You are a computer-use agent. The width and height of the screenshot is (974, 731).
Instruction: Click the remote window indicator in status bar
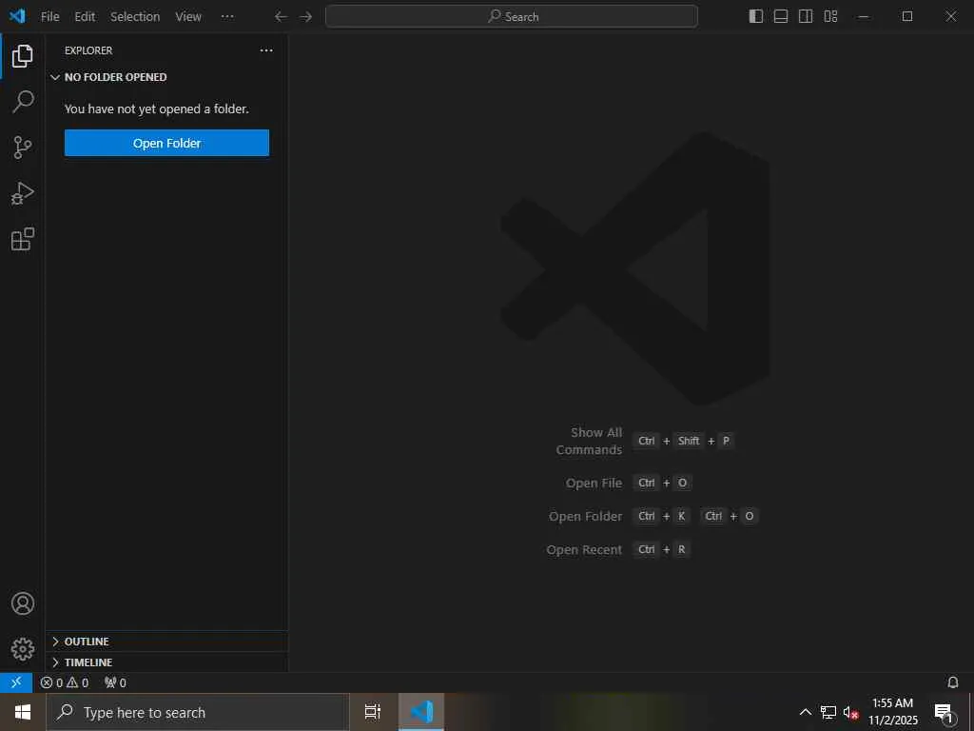[16, 682]
